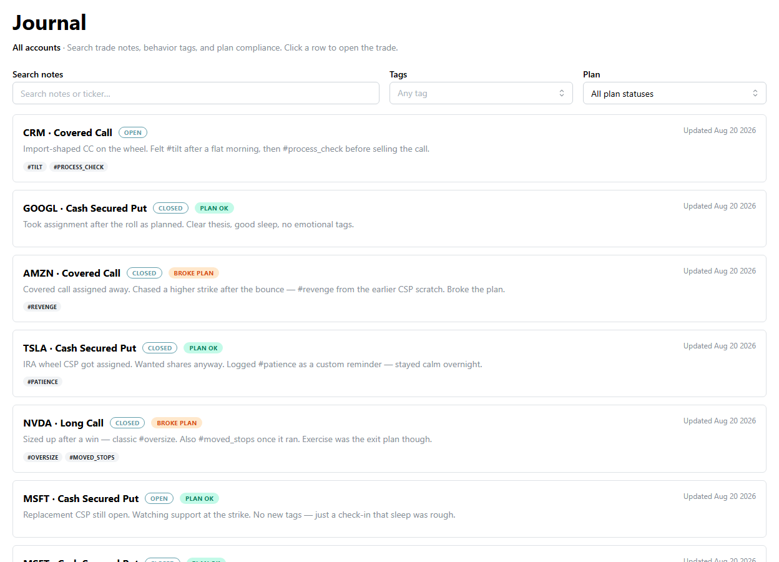Open the NVDA Long Call trade row
This screenshot has width=779, height=562.
pos(389,438)
